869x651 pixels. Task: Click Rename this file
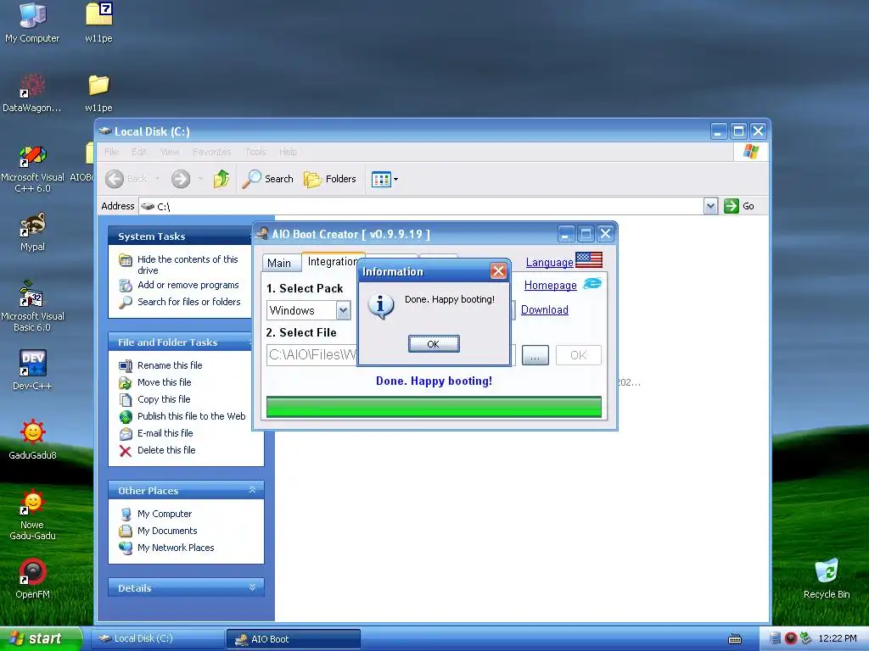(170, 365)
